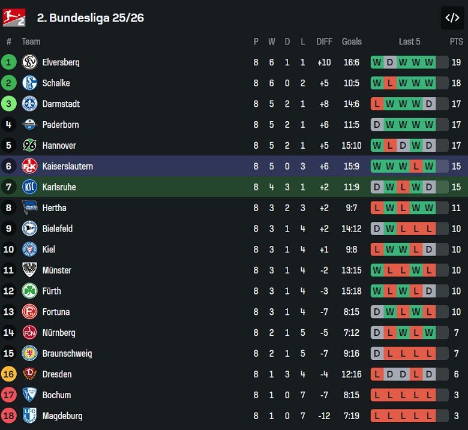Click the 2. Bundesliga league logo
The width and height of the screenshot is (468, 430).
14,18
